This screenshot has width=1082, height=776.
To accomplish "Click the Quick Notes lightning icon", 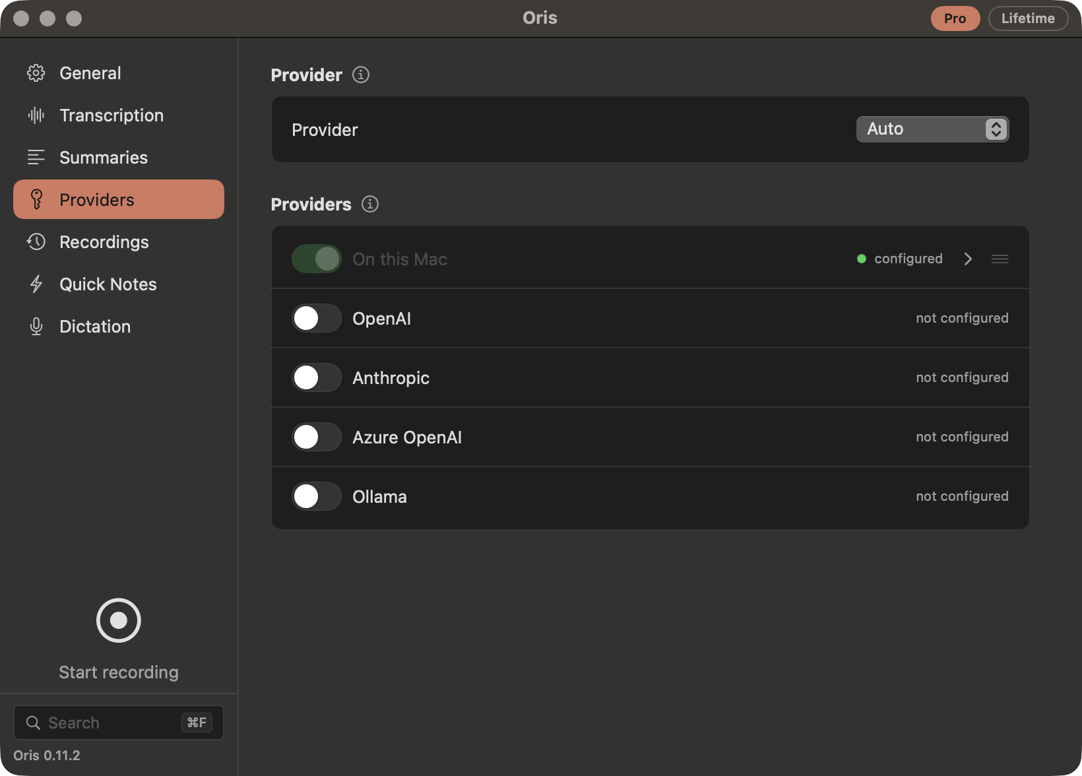I will (x=36, y=284).
